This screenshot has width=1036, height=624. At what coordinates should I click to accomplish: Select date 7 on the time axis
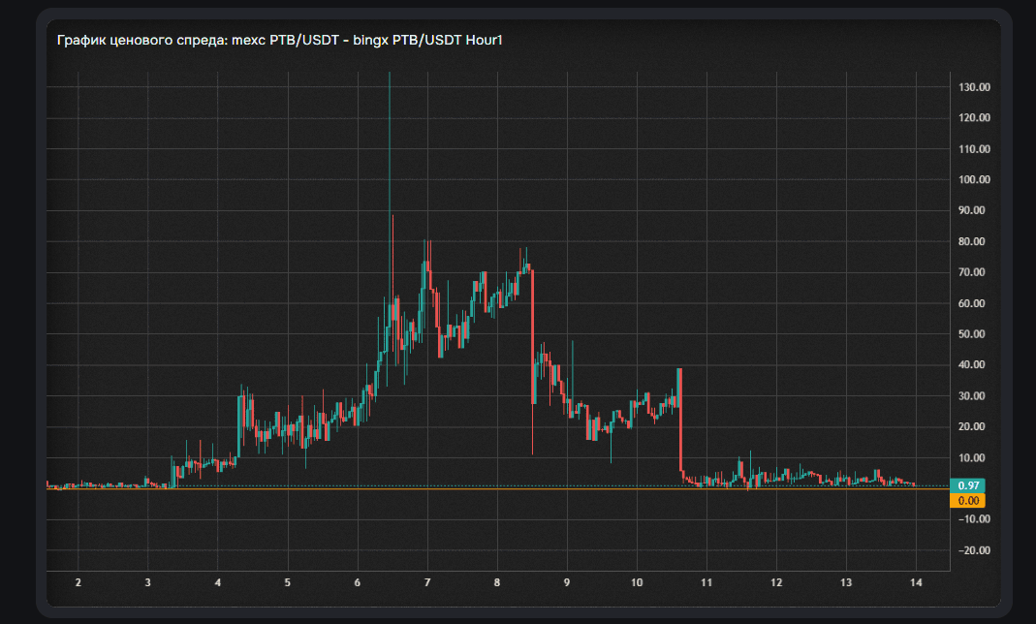pos(427,583)
